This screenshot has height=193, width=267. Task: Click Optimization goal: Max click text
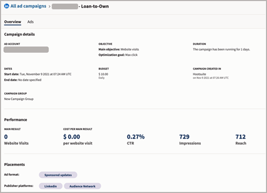[118, 55]
